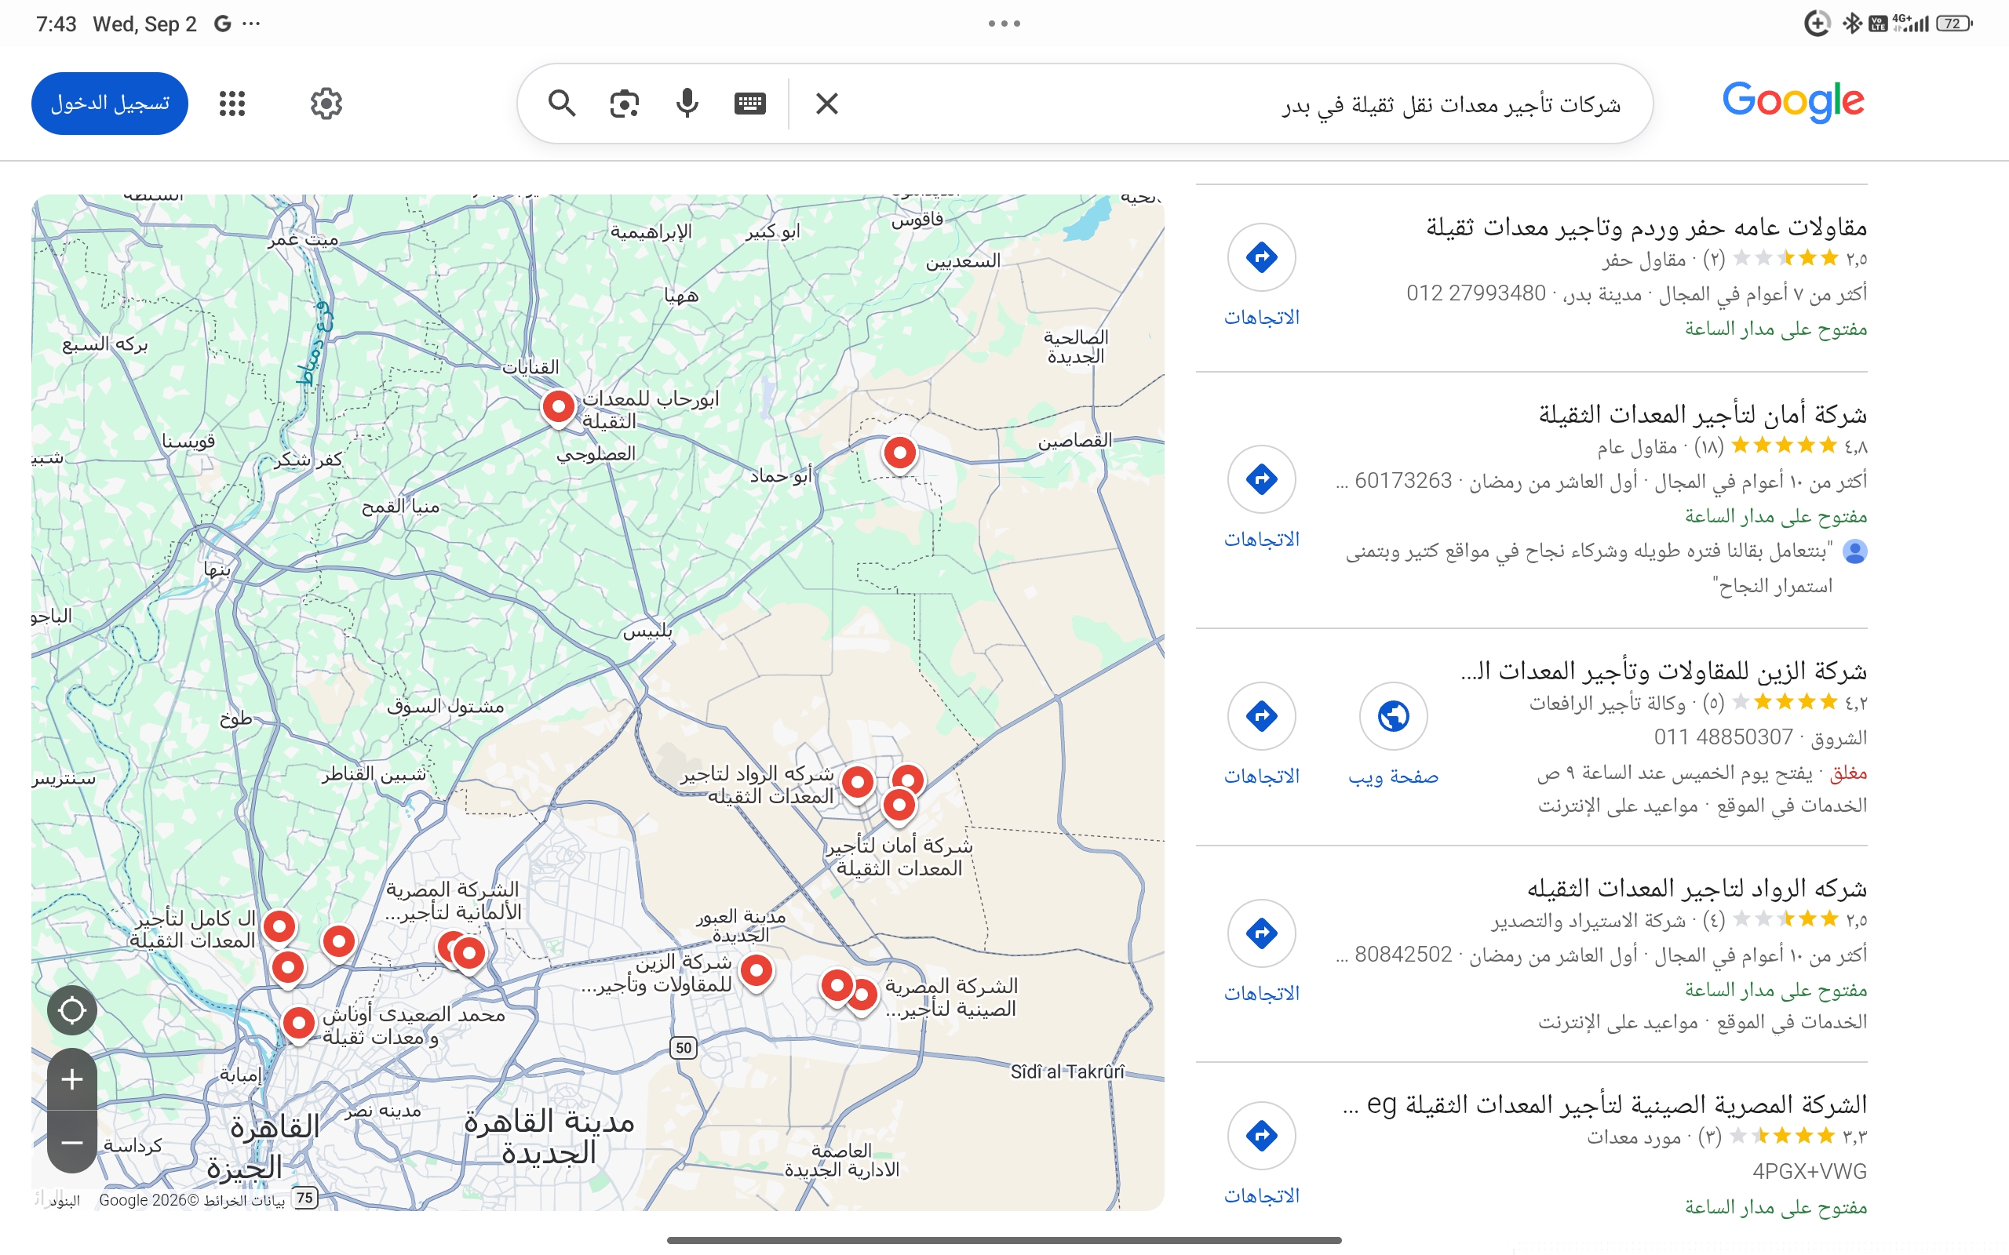The image size is (2009, 1255).
Task: Click rating ٤٫٨ of شركة أمان
Action: click(1856, 447)
